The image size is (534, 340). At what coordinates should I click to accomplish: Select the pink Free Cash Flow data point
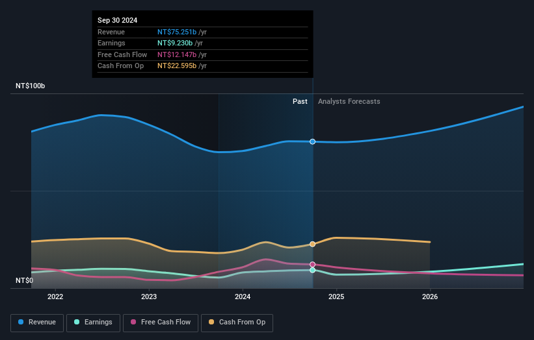click(x=313, y=265)
